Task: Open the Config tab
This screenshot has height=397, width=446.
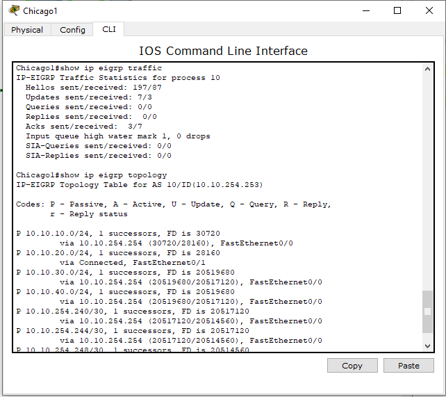Action: click(x=72, y=30)
